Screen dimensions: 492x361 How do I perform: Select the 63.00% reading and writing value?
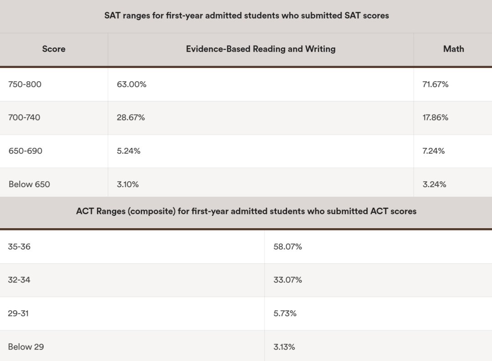[x=132, y=84]
